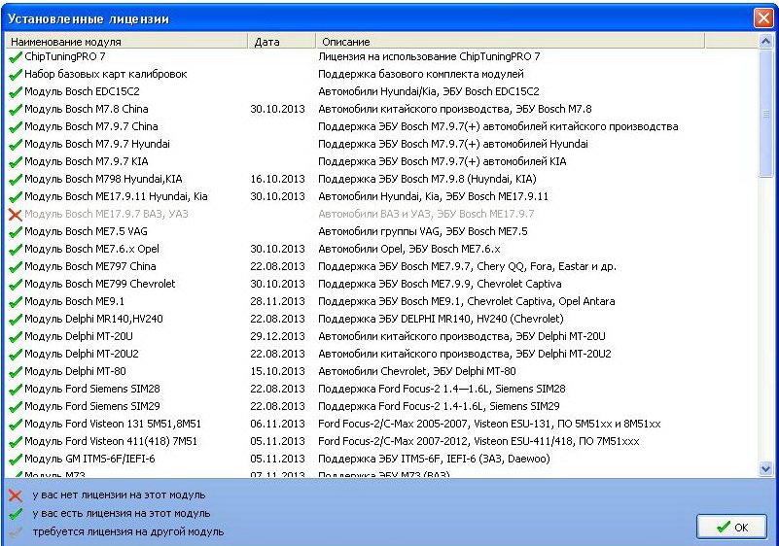Sort by Дата column header

click(282, 42)
